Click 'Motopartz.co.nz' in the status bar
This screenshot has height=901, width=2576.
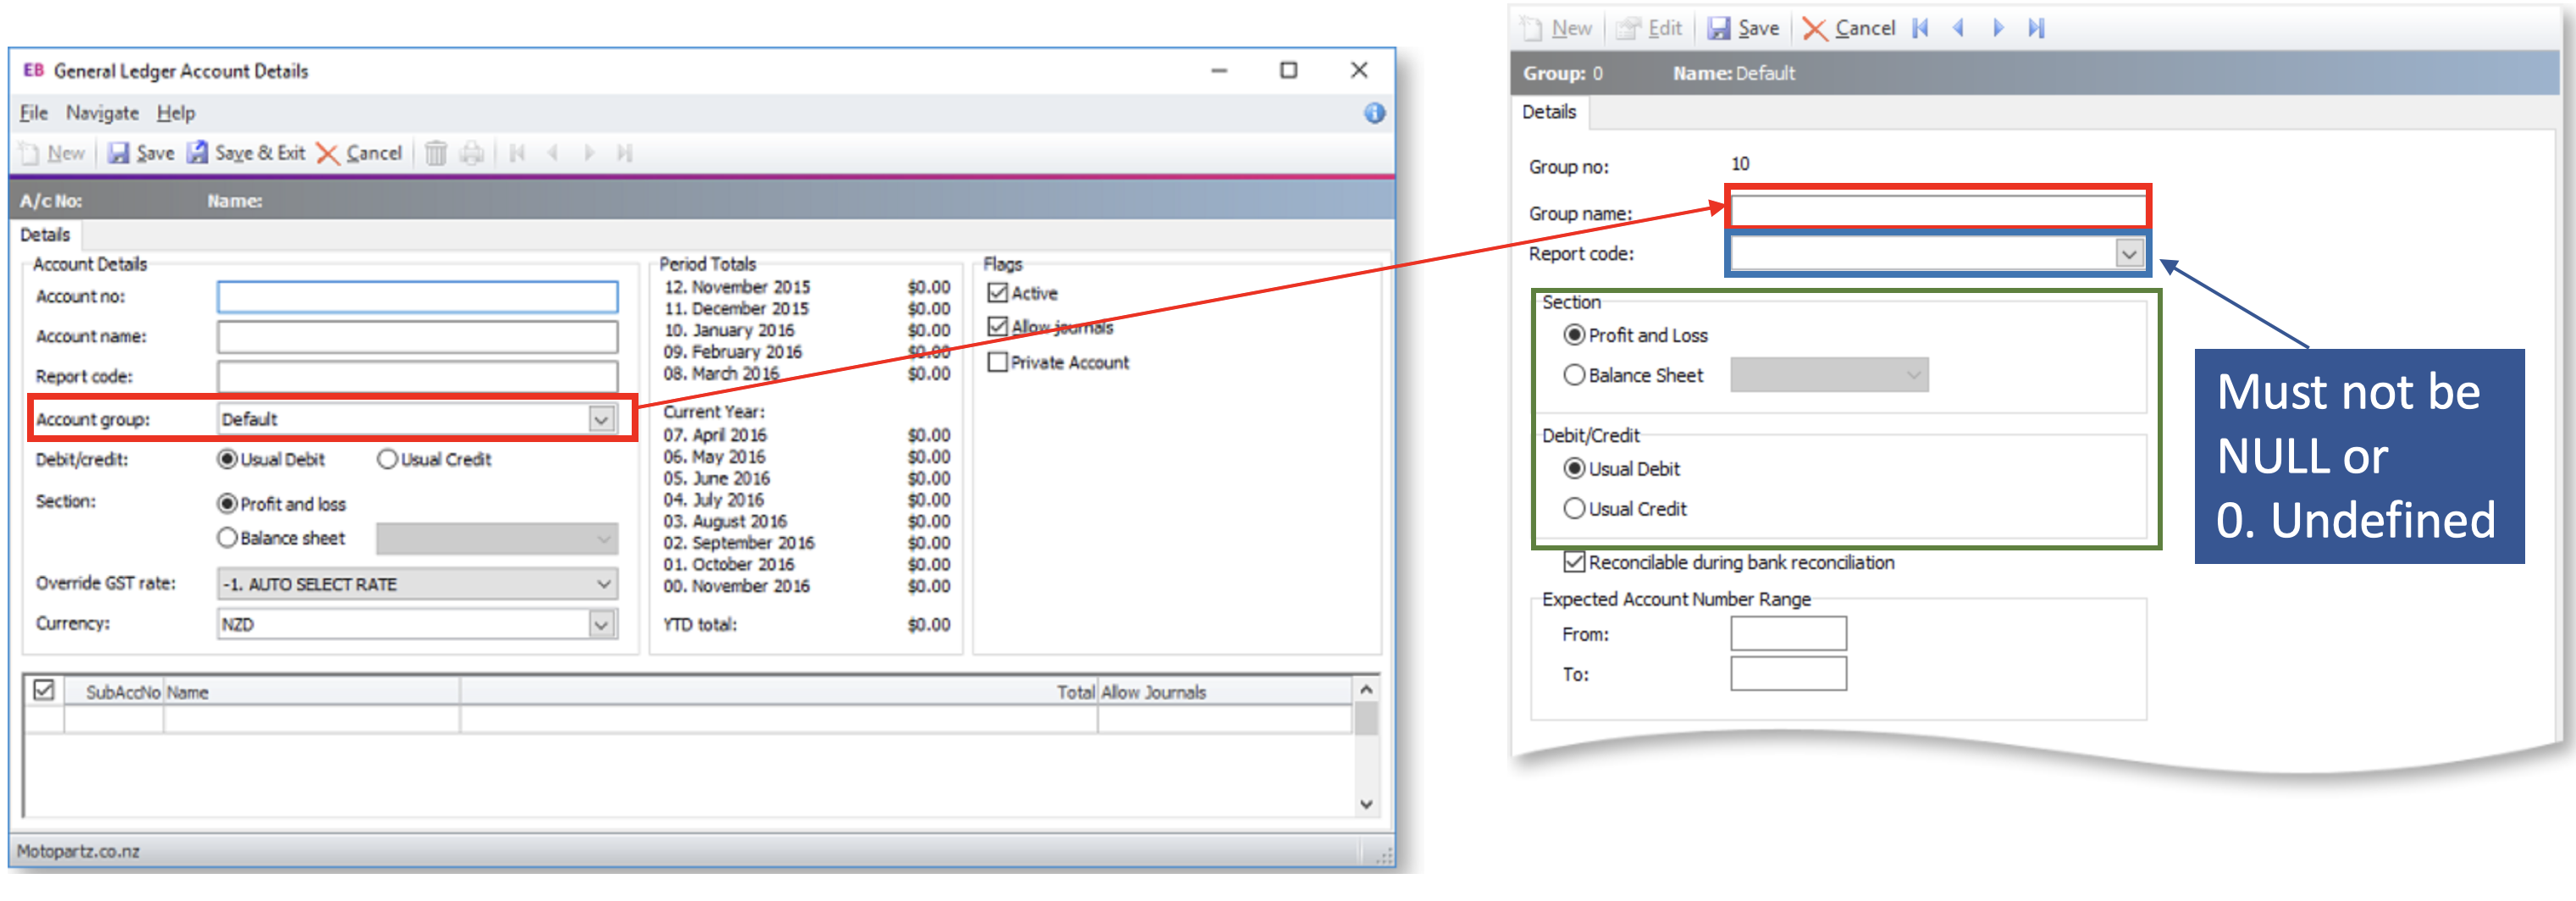[78, 851]
